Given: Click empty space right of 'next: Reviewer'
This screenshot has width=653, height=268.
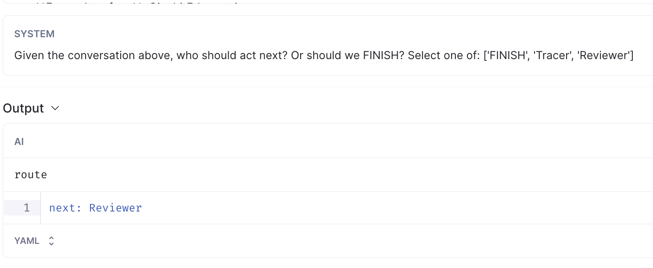Looking at the screenshot, I should coord(351,208).
